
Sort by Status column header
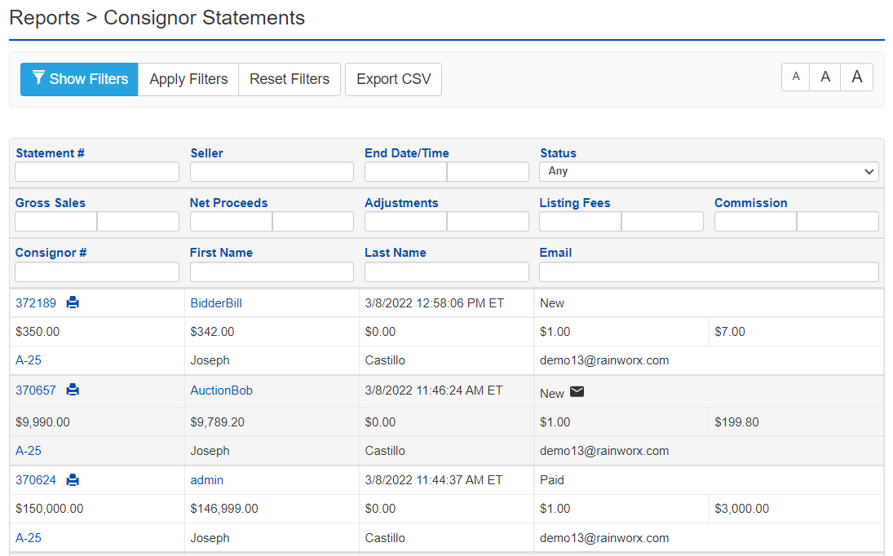558,153
